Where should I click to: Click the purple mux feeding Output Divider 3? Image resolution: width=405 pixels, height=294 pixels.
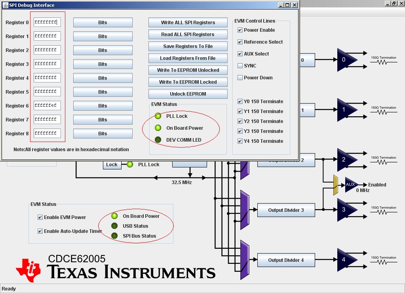pyautogui.click(x=245, y=210)
